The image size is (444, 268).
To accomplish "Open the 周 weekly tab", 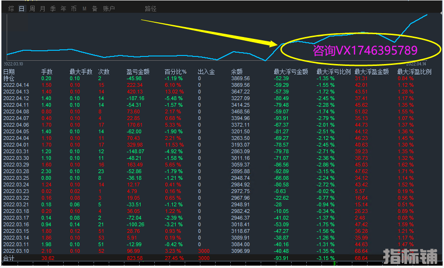I will 32,9.
